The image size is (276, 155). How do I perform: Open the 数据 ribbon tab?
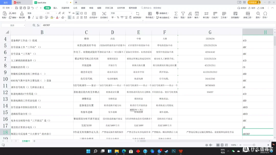[83, 8]
